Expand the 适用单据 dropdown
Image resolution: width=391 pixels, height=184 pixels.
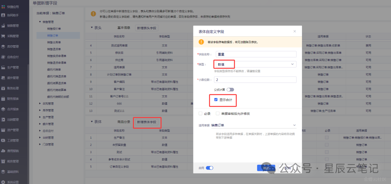click(253, 126)
